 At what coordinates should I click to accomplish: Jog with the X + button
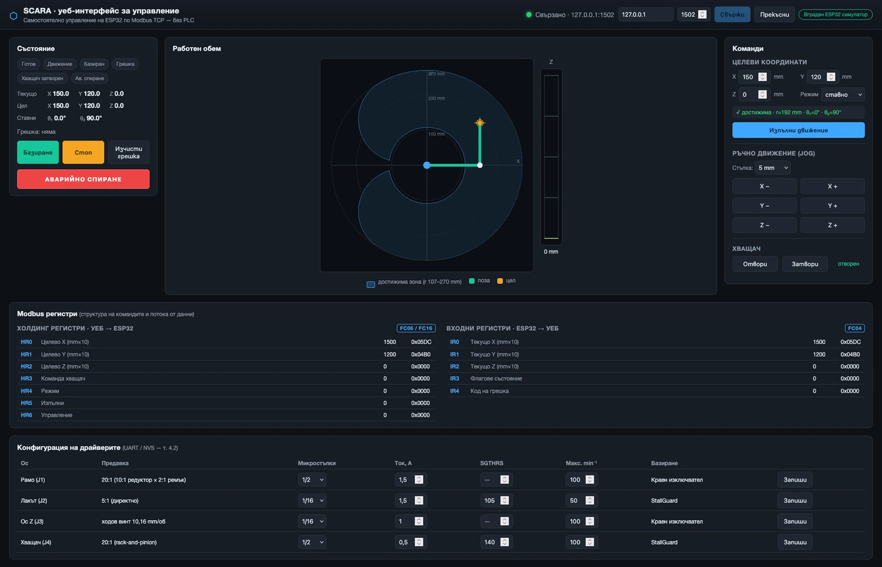[833, 186]
